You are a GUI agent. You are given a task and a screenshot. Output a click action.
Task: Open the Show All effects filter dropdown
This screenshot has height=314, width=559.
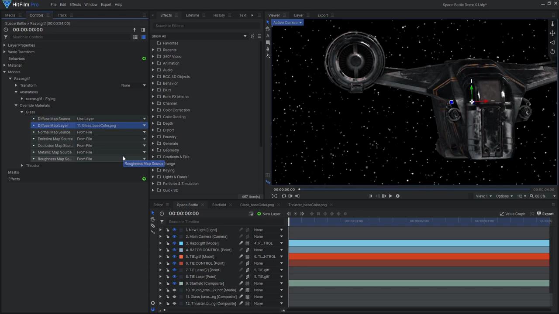pyautogui.click(x=199, y=36)
